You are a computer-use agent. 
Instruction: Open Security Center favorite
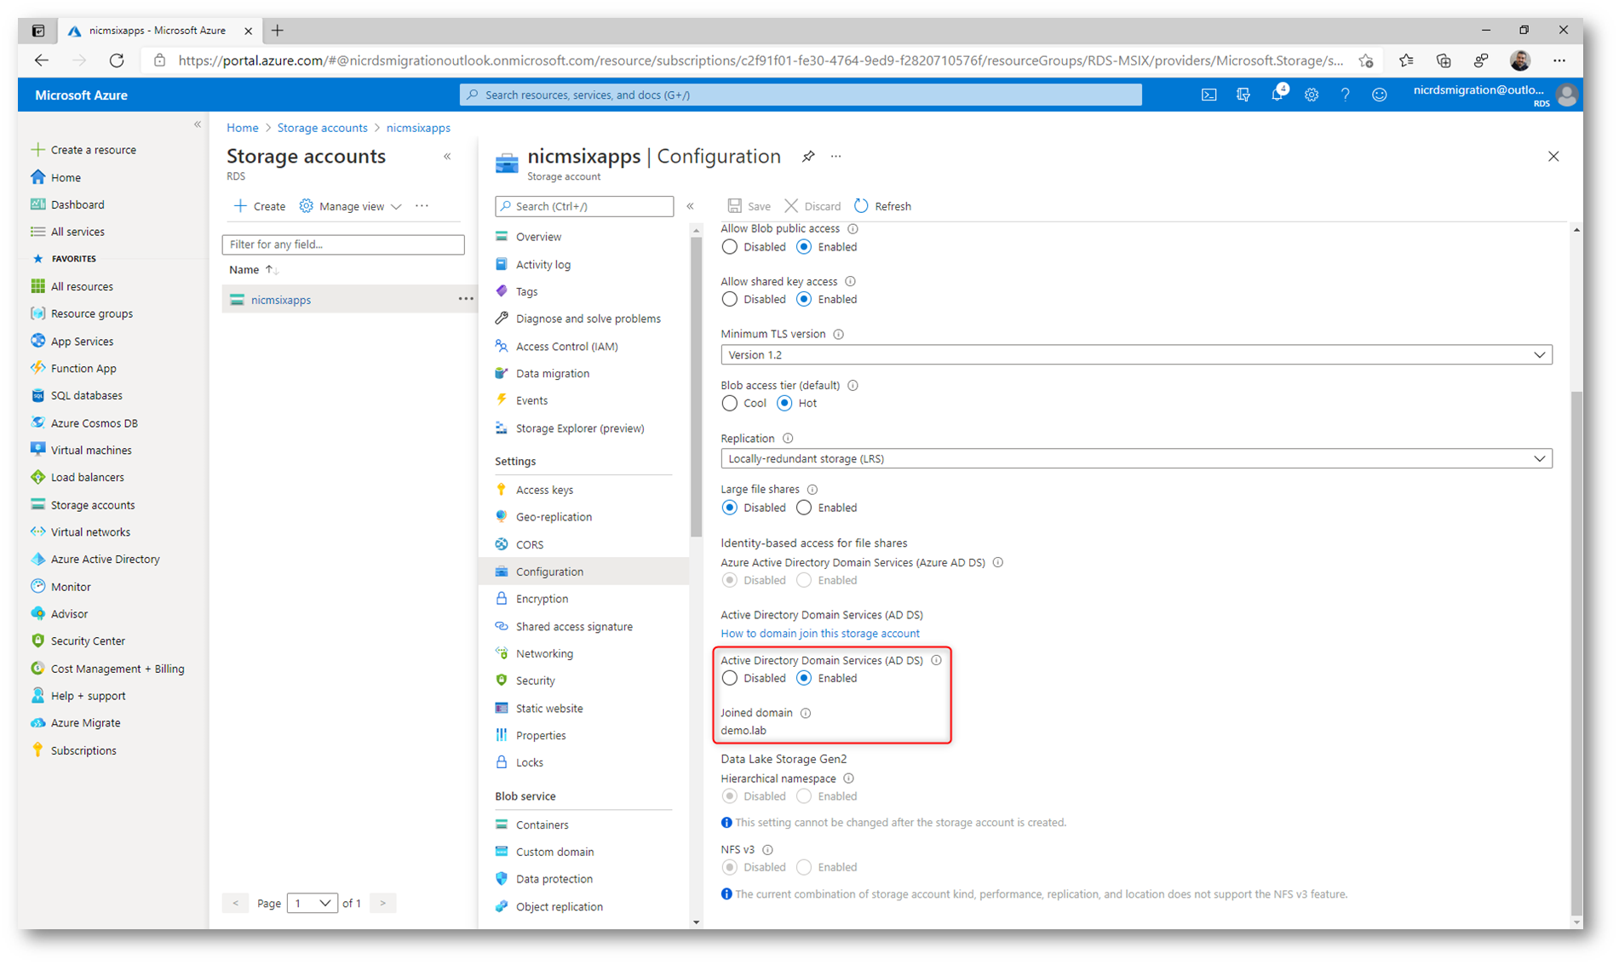(x=78, y=640)
